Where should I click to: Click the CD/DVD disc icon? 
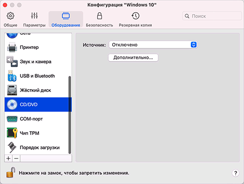point(12,104)
